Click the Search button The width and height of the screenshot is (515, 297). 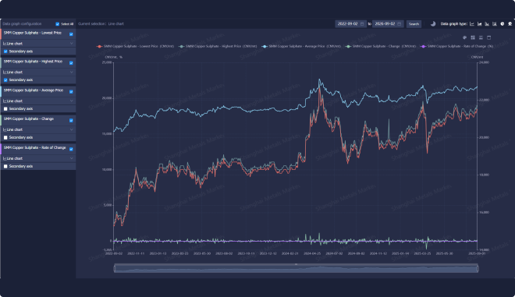414,24
